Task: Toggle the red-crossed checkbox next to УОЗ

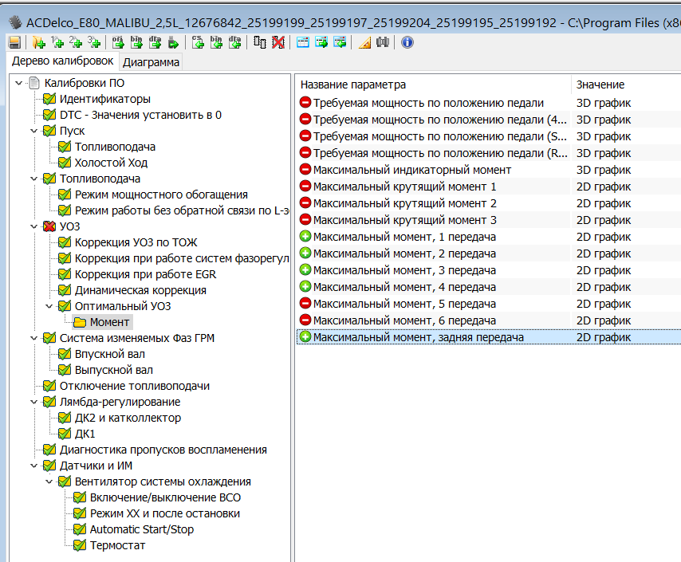Action: click(x=49, y=226)
